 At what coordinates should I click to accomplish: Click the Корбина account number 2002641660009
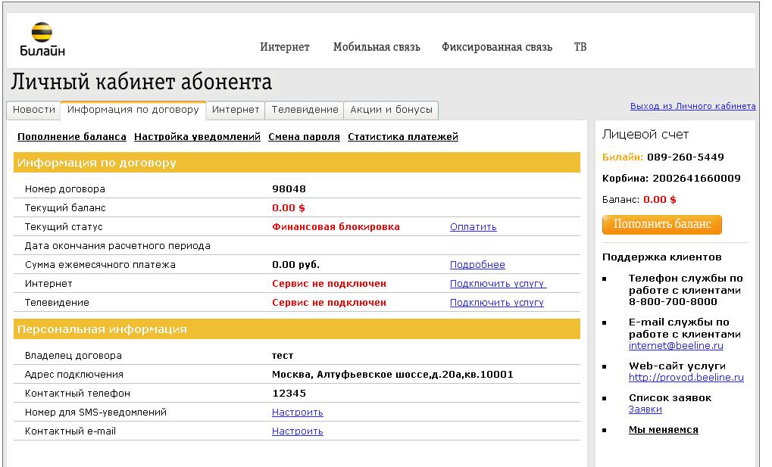pyautogui.click(x=697, y=179)
